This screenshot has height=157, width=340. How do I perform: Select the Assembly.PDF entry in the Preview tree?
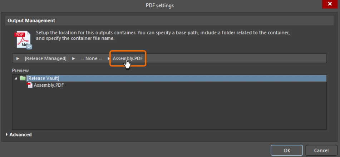point(49,85)
